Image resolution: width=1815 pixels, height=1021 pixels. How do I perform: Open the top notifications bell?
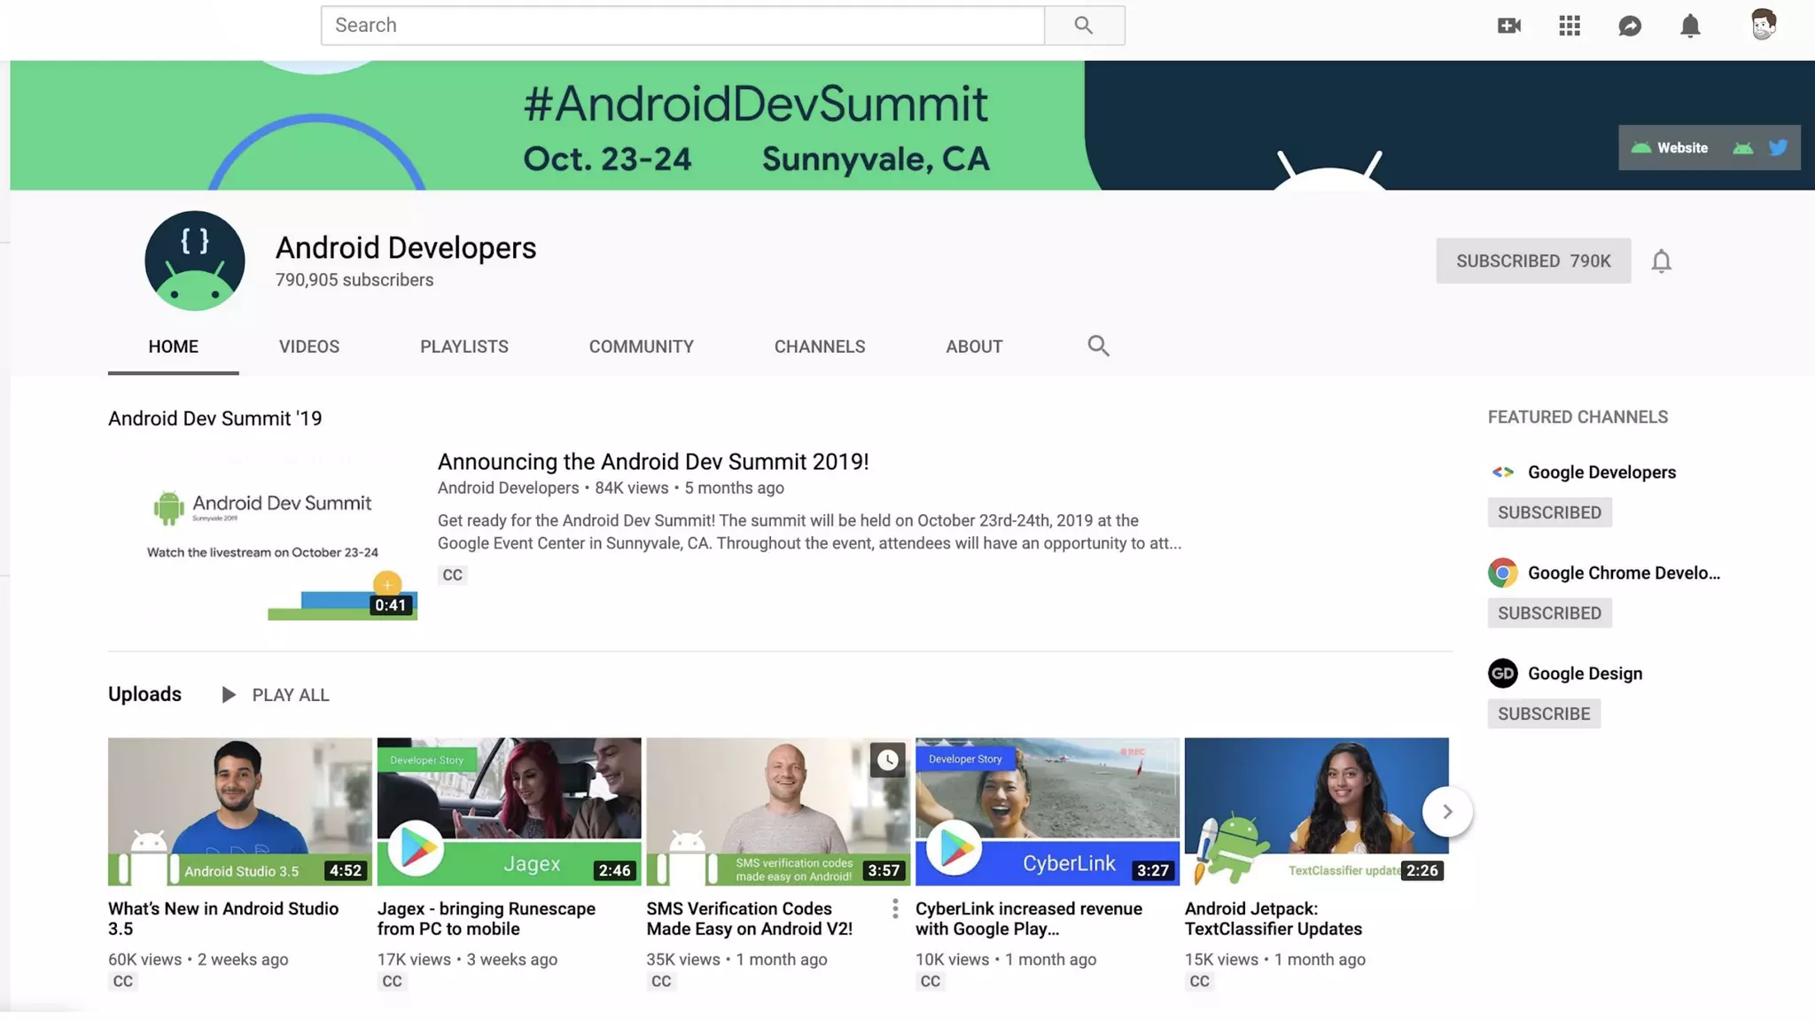[1690, 26]
